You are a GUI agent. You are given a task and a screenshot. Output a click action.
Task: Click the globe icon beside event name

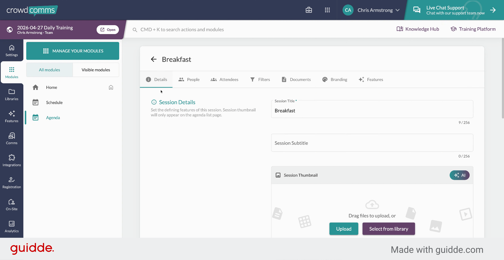10,30
